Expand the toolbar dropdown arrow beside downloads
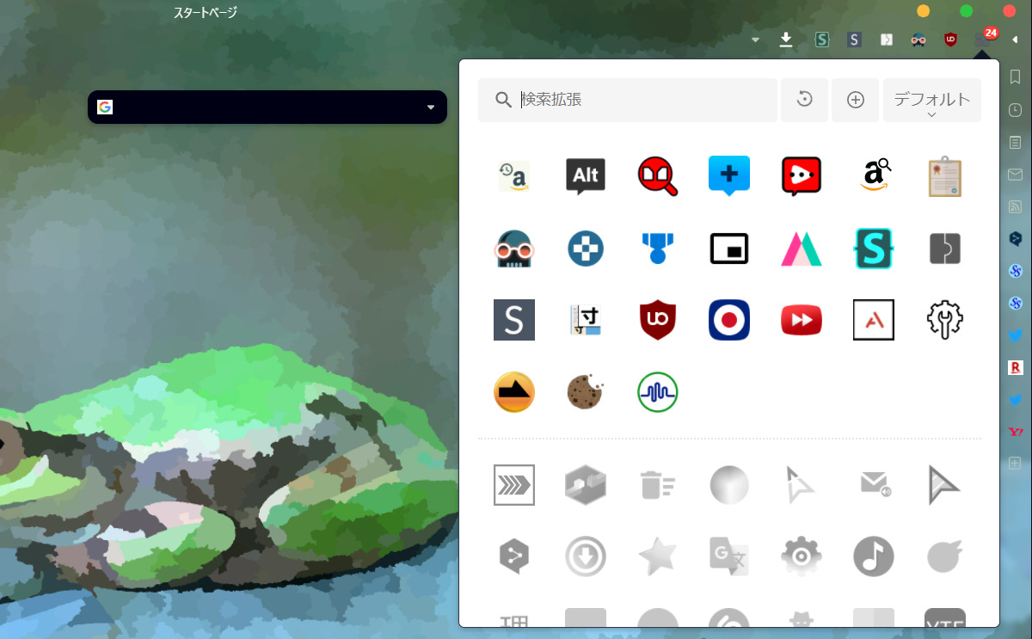This screenshot has height=639, width=1032. point(755,40)
